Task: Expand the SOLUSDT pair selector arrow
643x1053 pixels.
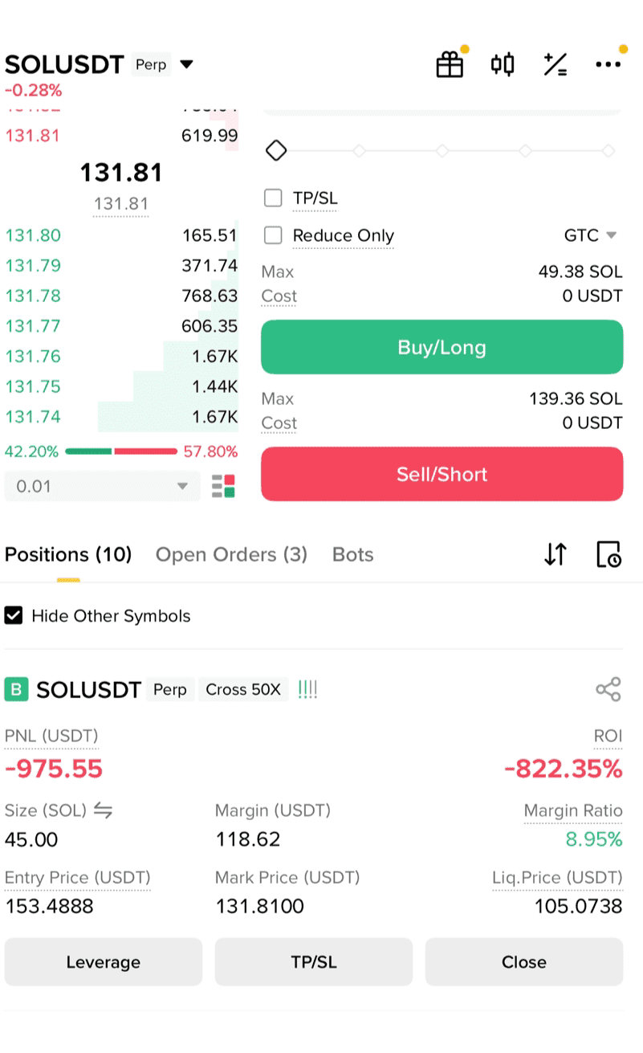Action: pyautogui.click(x=187, y=64)
